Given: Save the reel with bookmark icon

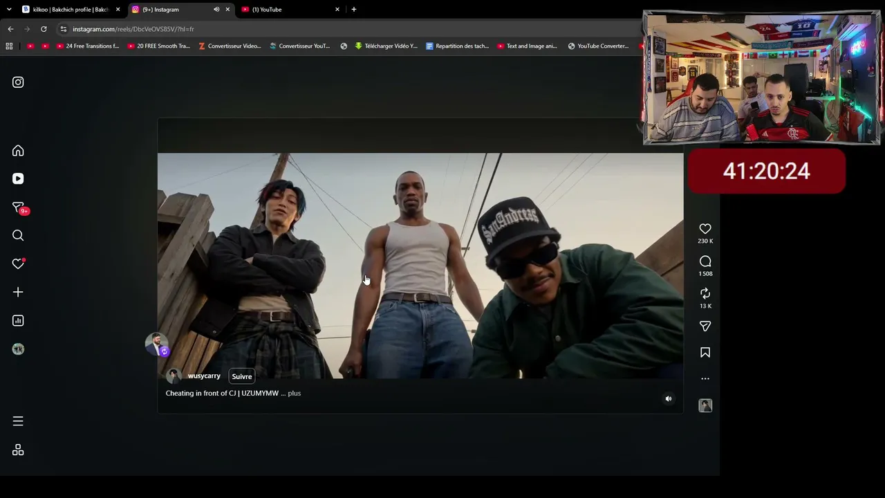Looking at the screenshot, I should (x=705, y=353).
